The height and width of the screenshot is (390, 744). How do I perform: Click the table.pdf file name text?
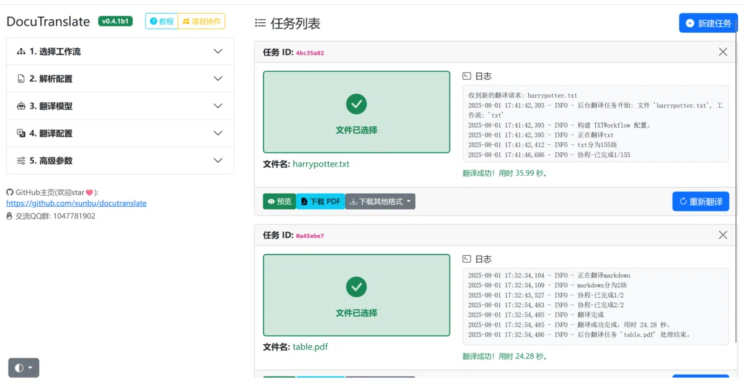pyautogui.click(x=310, y=347)
